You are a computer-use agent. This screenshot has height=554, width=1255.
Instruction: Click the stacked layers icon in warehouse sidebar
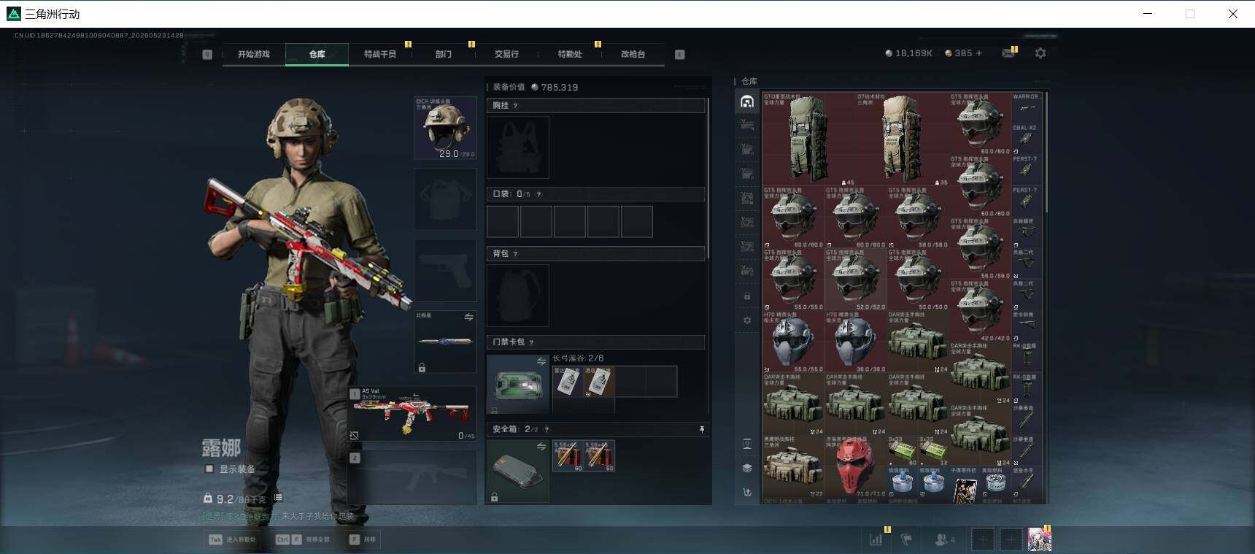pyautogui.click(x=747, y=468)
